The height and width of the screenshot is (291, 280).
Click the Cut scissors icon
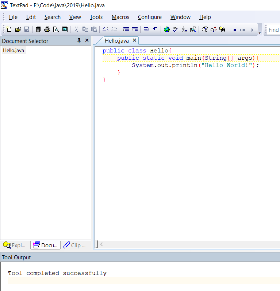[x=76, y=30]
